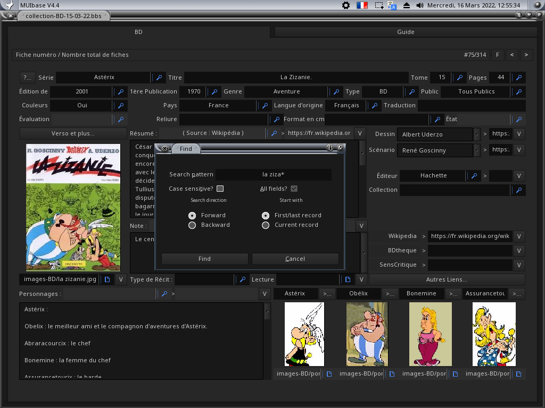Click the French flag language icon
Image resolution: width=545 pixels, height=408 pixels.
click(x=362, y=5)
